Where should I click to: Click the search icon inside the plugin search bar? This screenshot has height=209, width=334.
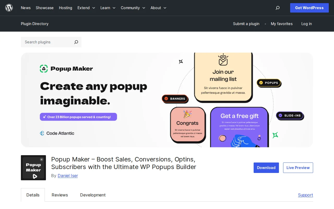pos(76,42)
